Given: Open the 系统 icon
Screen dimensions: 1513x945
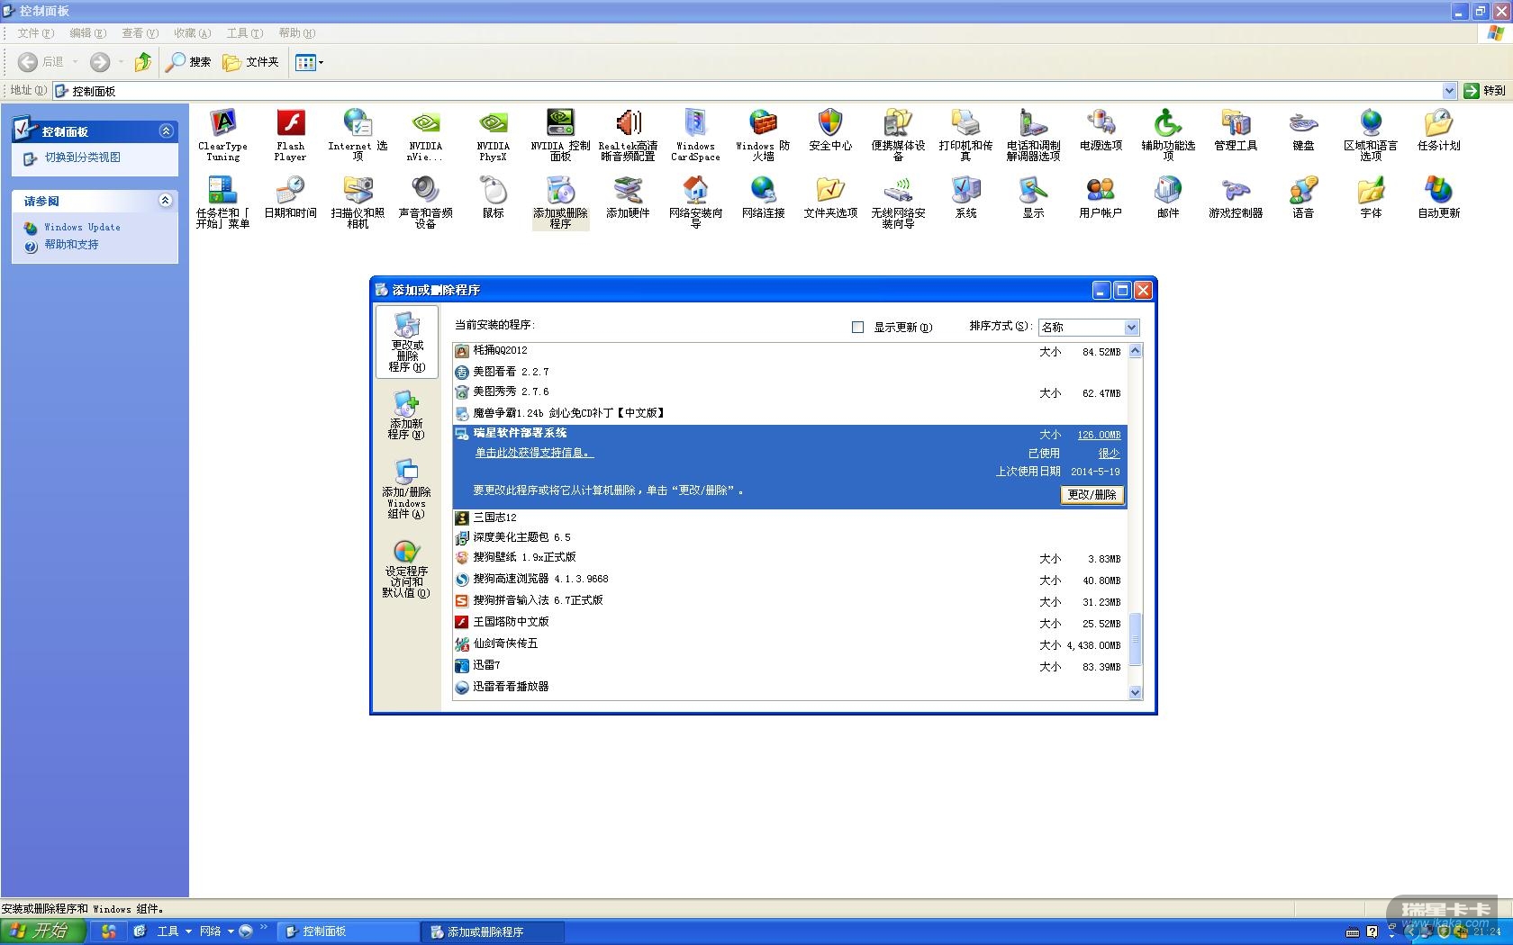Looking at the screenshot, I should pyautogui.click(x=965, y=198).
